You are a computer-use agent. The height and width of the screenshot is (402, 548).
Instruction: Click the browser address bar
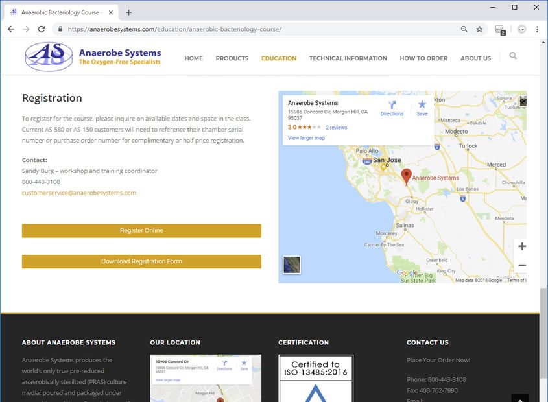[259, 29]
